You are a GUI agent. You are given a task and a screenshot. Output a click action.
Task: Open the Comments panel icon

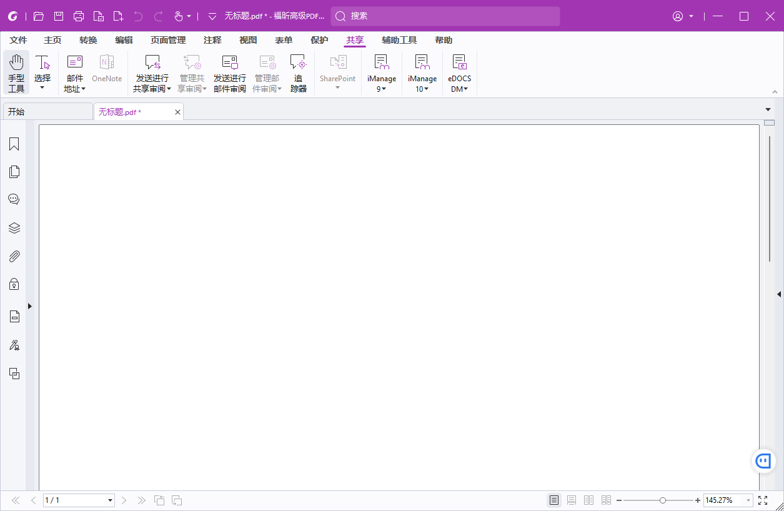(x=14, y=199)
